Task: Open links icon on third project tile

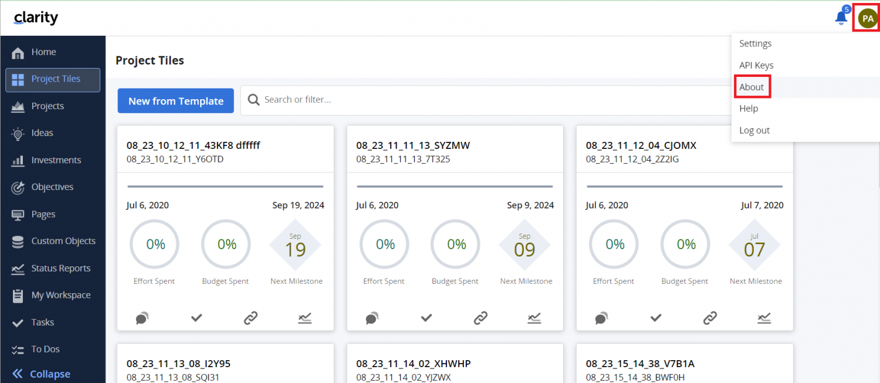Action: 710,318
